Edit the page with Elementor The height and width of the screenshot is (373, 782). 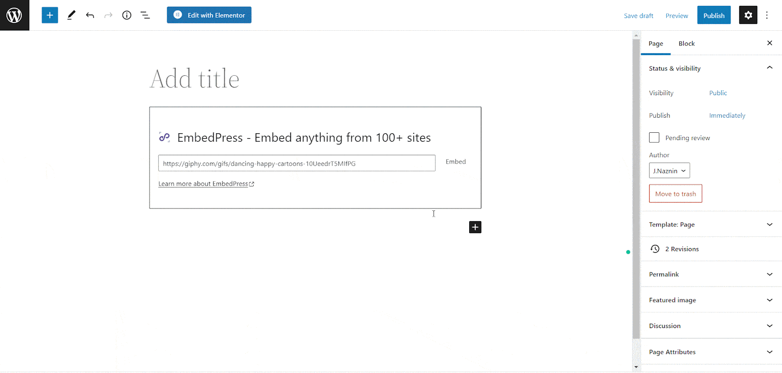pos(209,15)
